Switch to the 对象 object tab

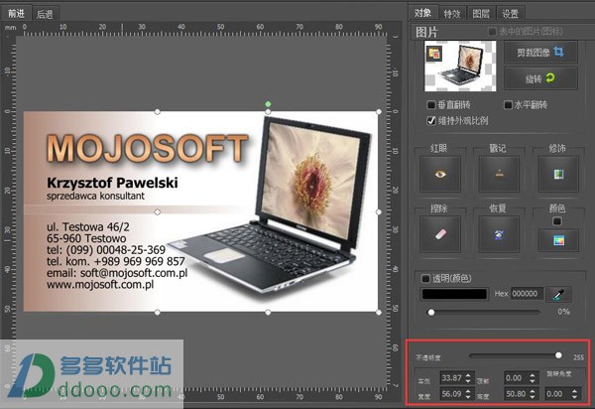pos(422,13)
